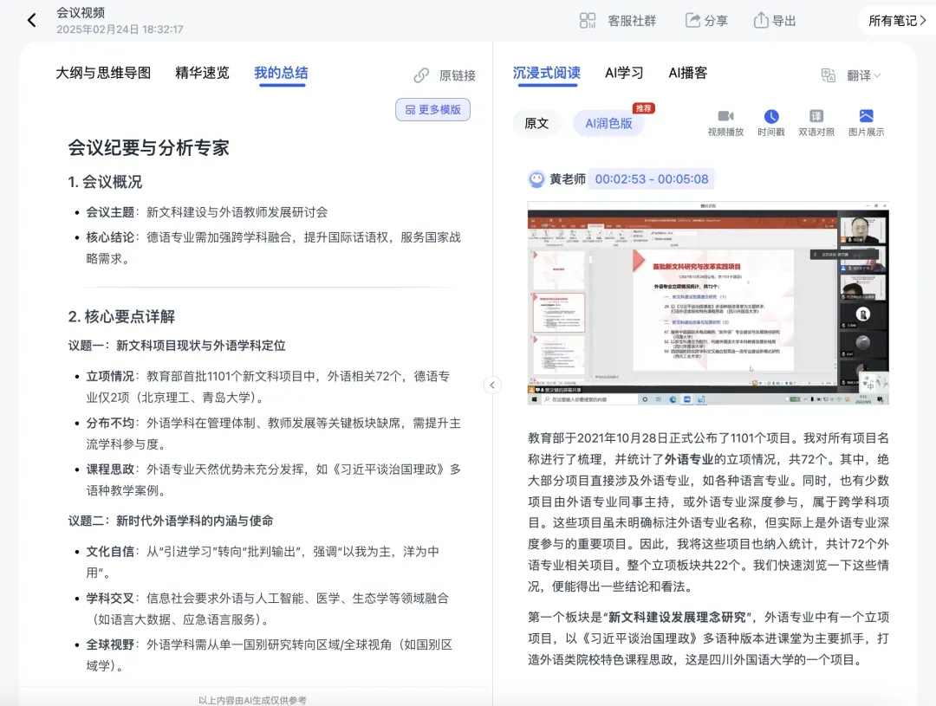Click the translate icon beside 翻译

[828, 75]
